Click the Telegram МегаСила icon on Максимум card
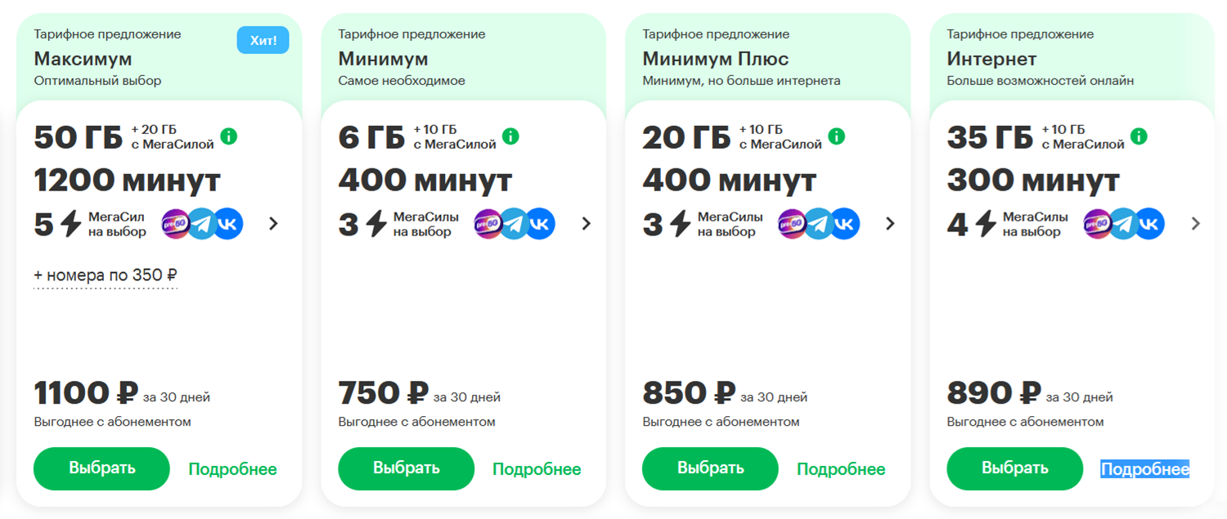Screen dimensions: 1227x519 click(x=202, y=222)
